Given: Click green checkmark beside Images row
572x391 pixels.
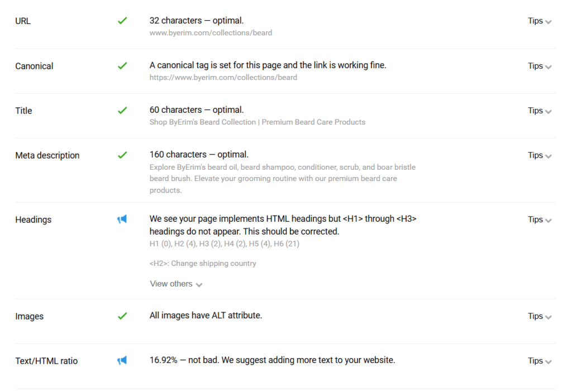Looking at the screenshot, I should click(x=122, y=316).
